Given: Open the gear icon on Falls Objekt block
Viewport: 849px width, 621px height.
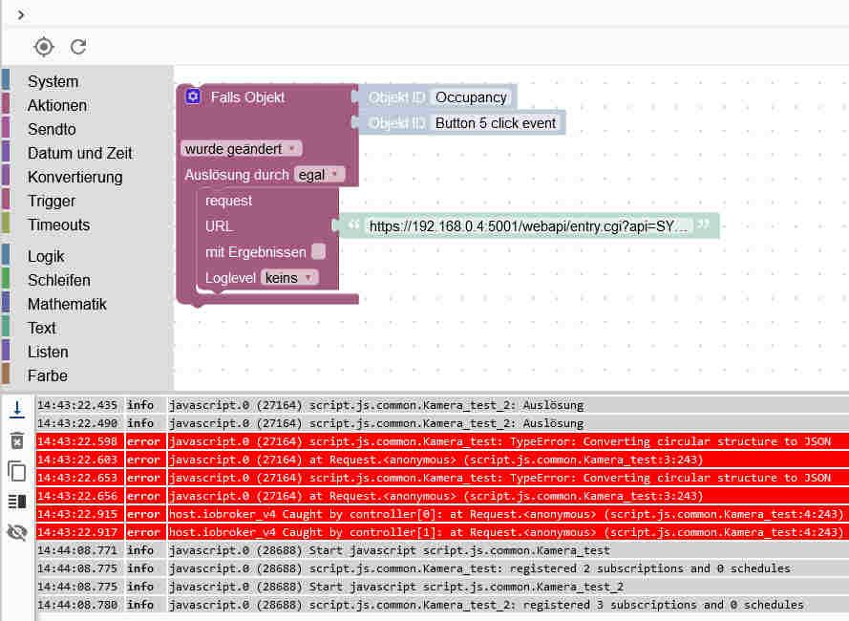Looking at the screenshot, I should click(x=193, y=96).
